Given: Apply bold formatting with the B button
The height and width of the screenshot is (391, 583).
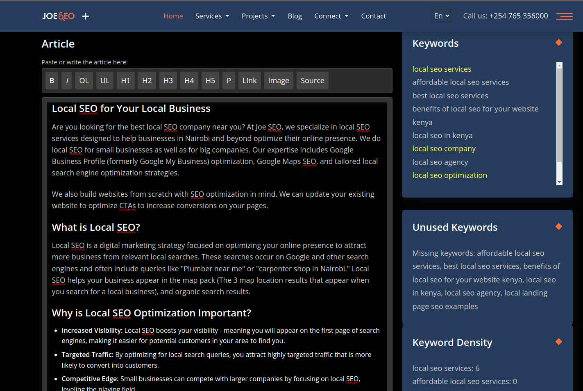Looking at the screenshot, I should (x=52, y=80).
